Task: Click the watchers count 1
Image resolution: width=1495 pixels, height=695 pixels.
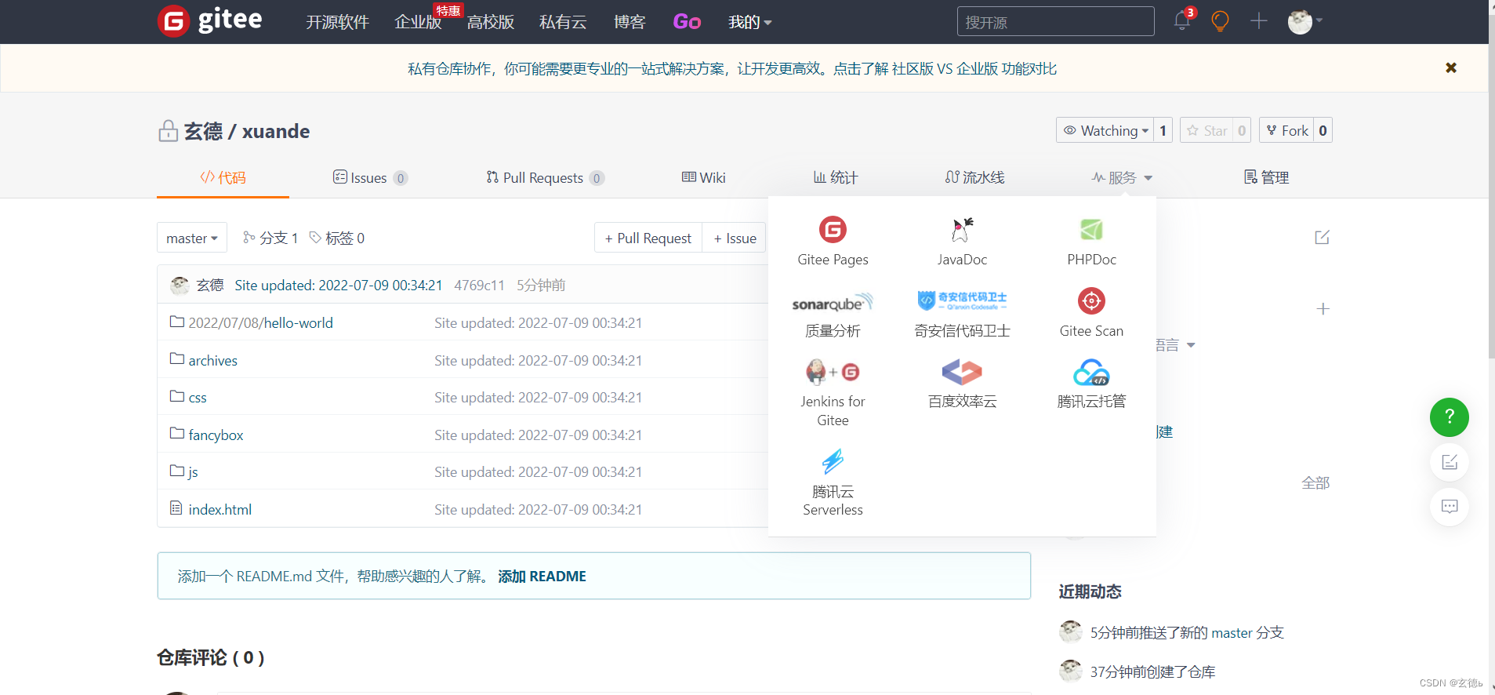Action: pos(1163,130)
